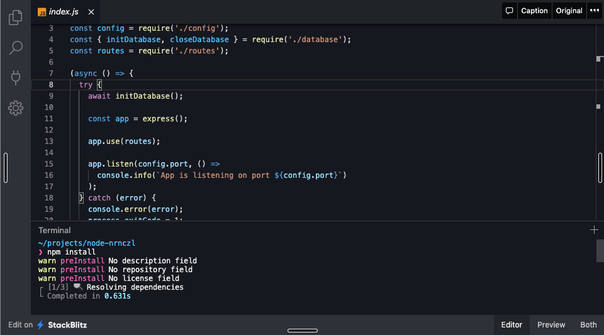This screenshot has width=604, height=335.
Task: Switch to the Editor view
Action: click(x=512, y=325)
